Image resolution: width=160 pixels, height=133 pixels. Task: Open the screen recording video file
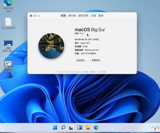pyautogui.click(x=8, y=66)
